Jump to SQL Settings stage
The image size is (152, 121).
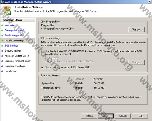click(x=12, y=46)
